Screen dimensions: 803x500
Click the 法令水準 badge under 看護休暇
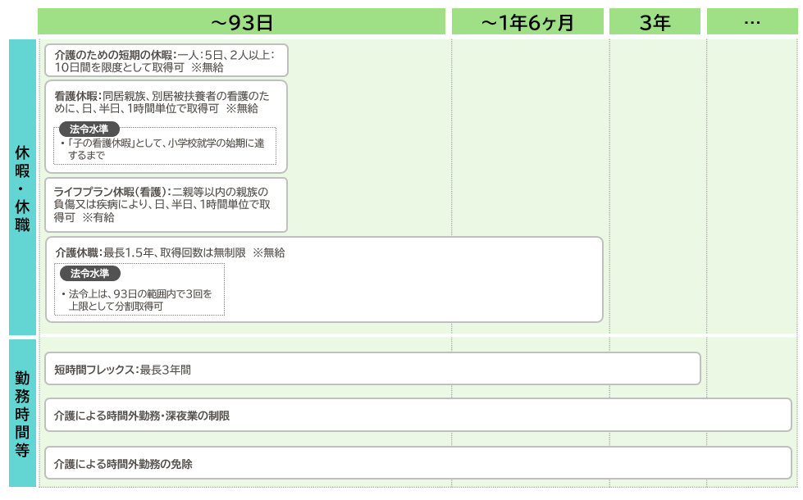pos(89,129)
